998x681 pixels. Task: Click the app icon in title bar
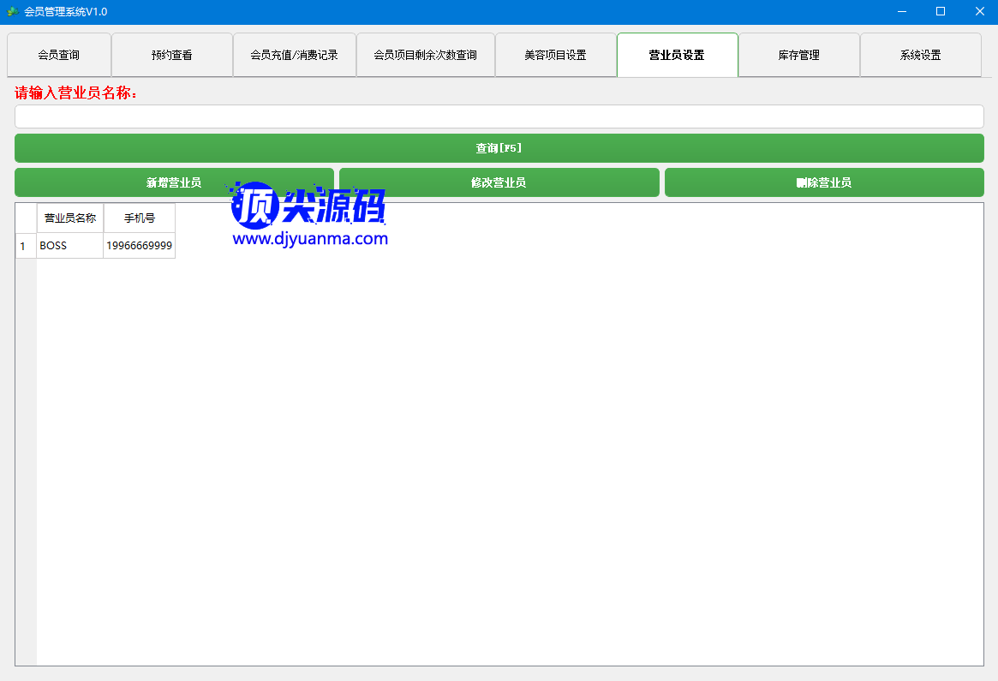coord(12,12)
